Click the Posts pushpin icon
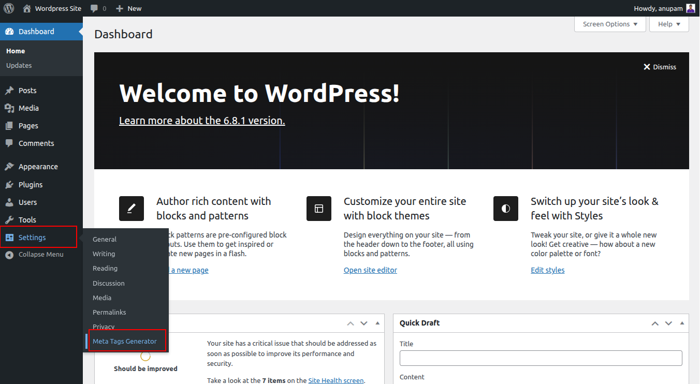The width and height of the screenshot is (700, 384). pos(9,91)
